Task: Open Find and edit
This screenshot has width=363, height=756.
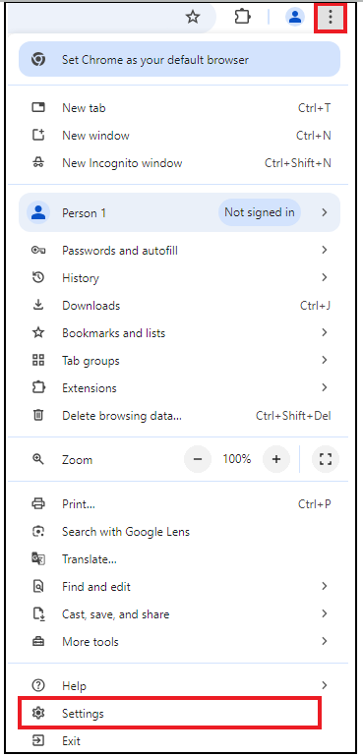Action: click(180, 587)
